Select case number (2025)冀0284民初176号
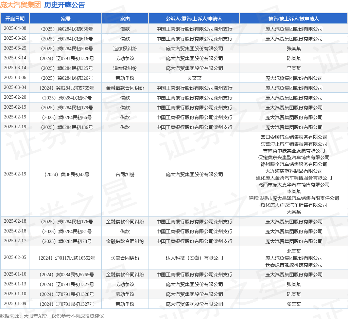348x319 pixels. (x=67, y=222)
